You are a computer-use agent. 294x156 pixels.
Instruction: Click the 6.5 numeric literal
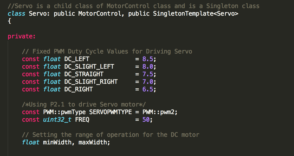148,89
